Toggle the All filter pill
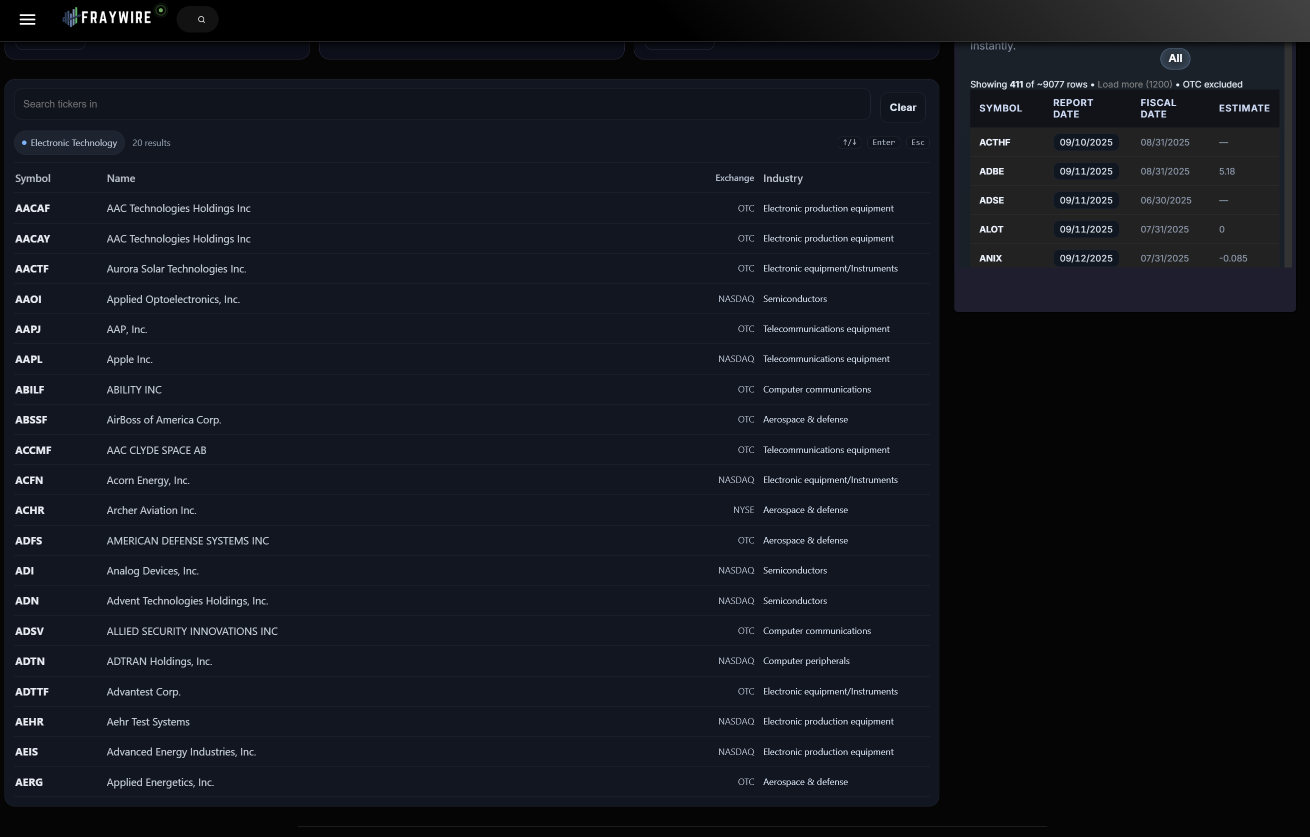 tap(1174, 58)
